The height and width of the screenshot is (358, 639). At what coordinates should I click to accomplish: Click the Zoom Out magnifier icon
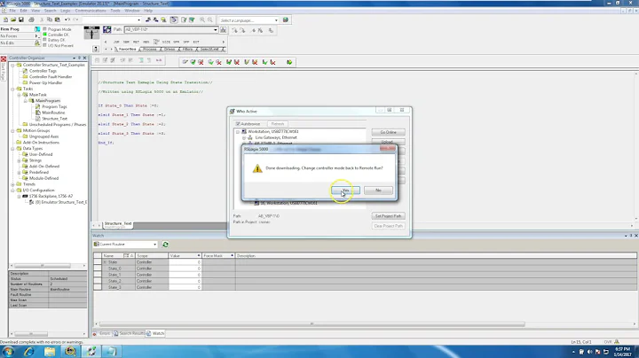[209, 19]
